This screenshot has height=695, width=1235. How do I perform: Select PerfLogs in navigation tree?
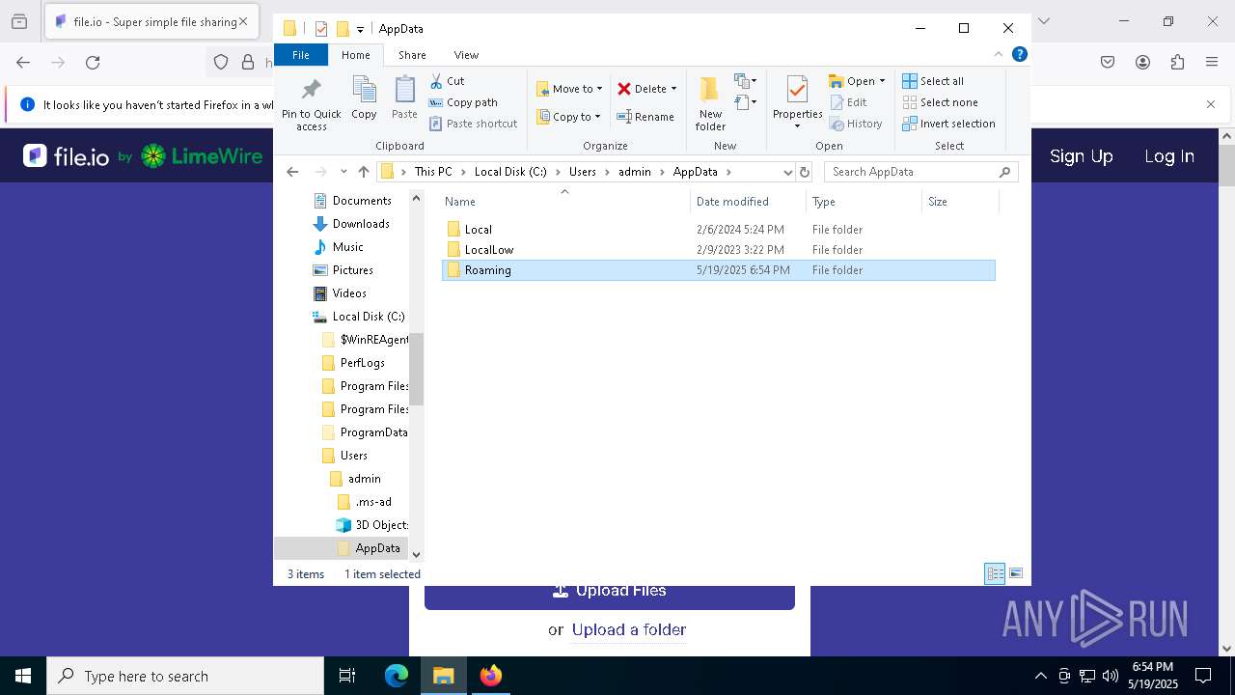coord(353,363)
